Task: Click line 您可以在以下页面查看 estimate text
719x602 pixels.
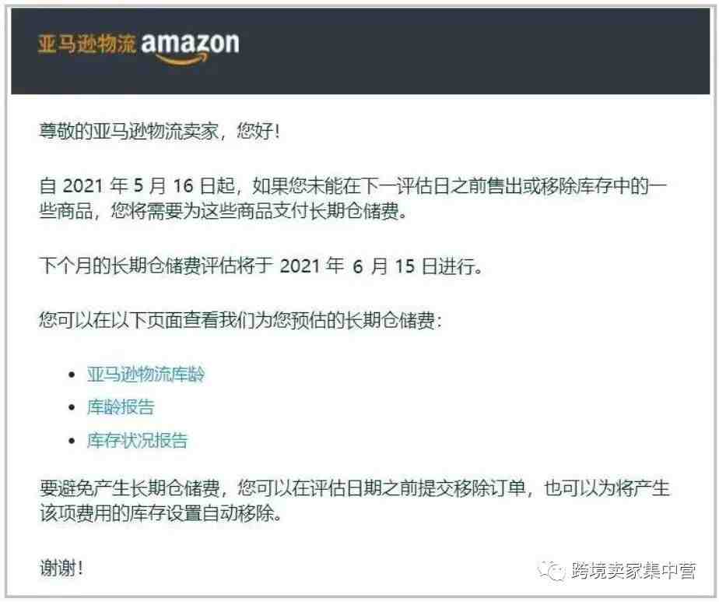Action: (x=240, y=320)
